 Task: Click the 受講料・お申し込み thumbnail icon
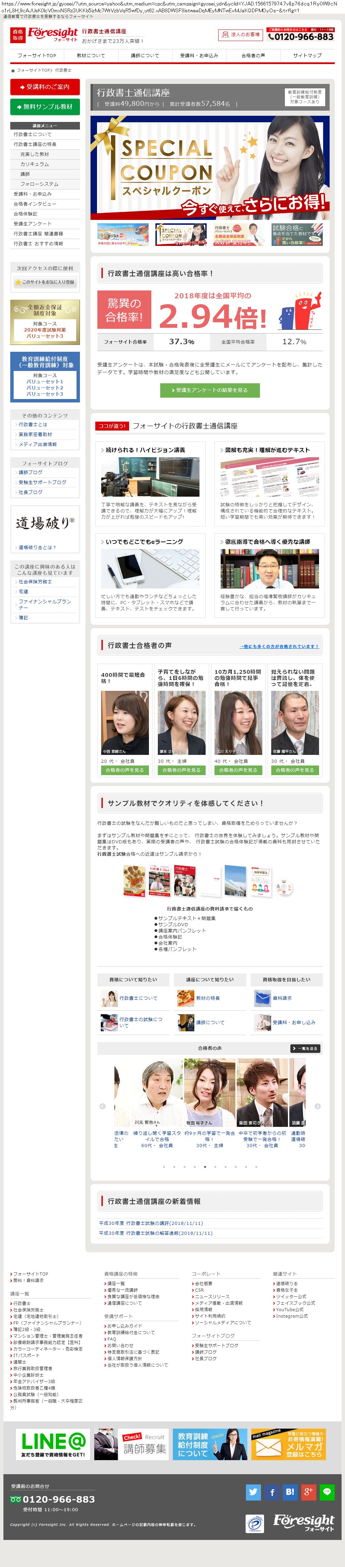pos(263,1022)
